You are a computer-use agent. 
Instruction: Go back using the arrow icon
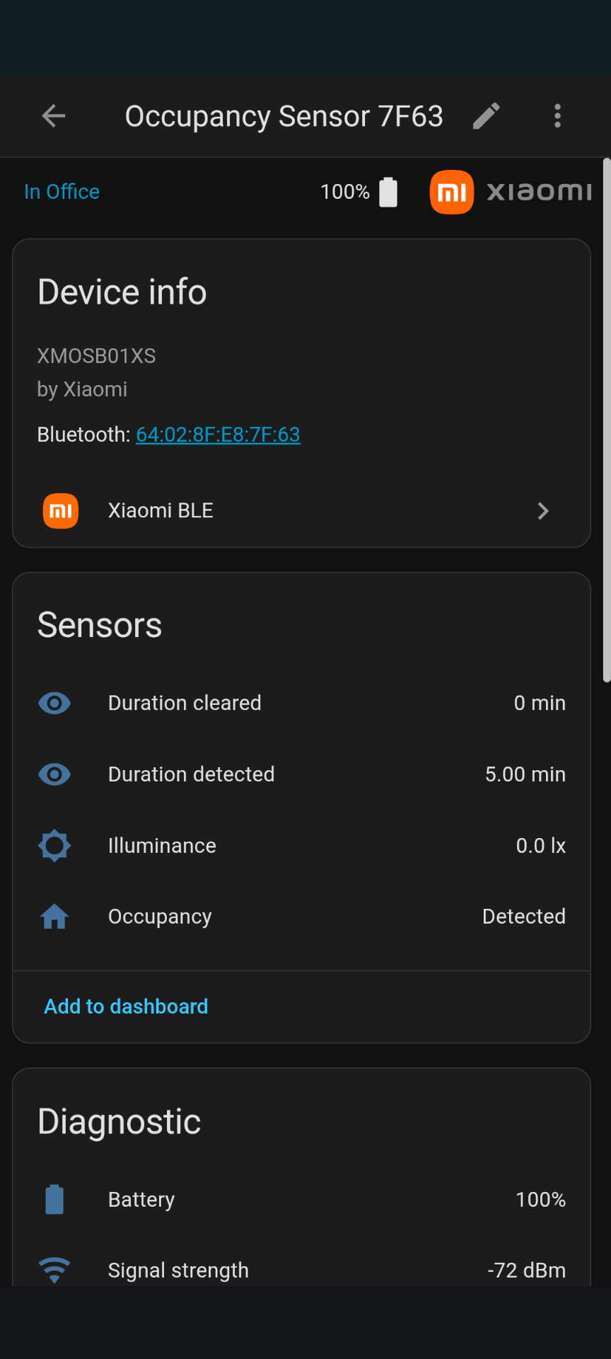(x=54, y=116)
